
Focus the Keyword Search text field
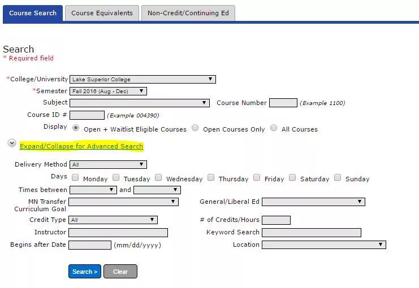[x=311, y=233]
